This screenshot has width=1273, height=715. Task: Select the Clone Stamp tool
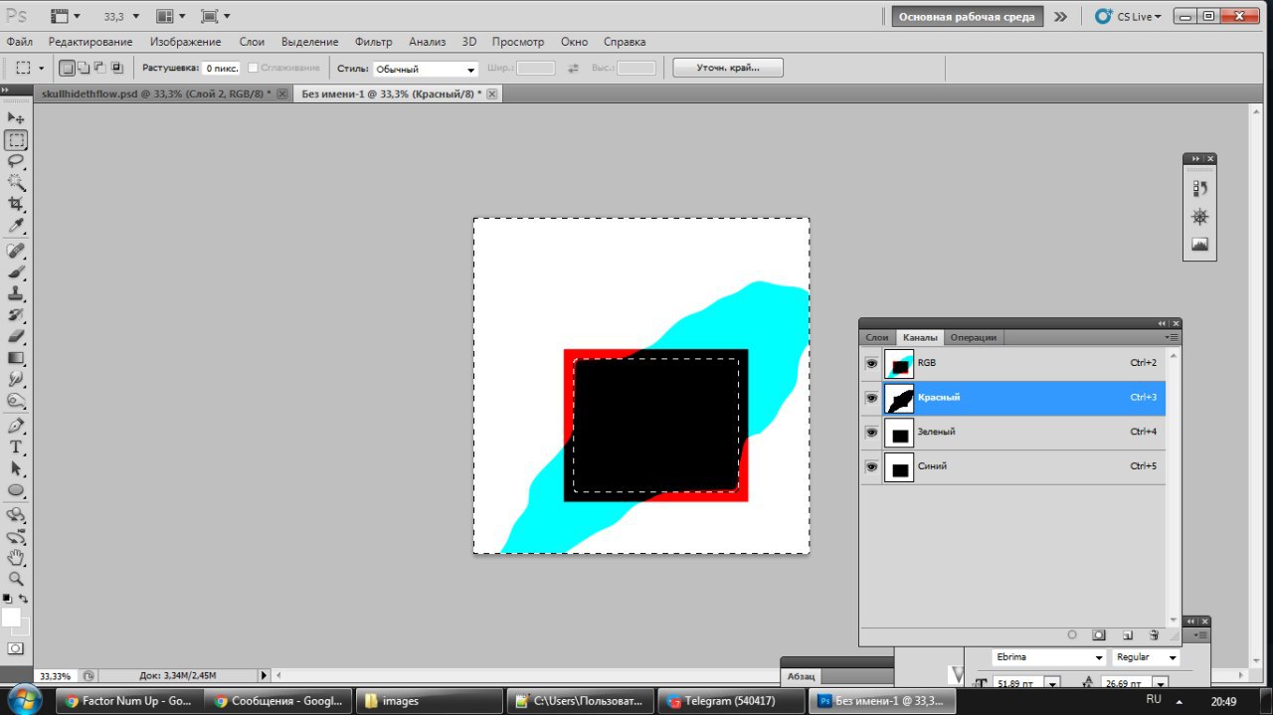pos(16,293)
